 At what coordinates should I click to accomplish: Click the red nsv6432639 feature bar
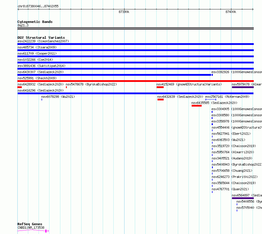160,100
